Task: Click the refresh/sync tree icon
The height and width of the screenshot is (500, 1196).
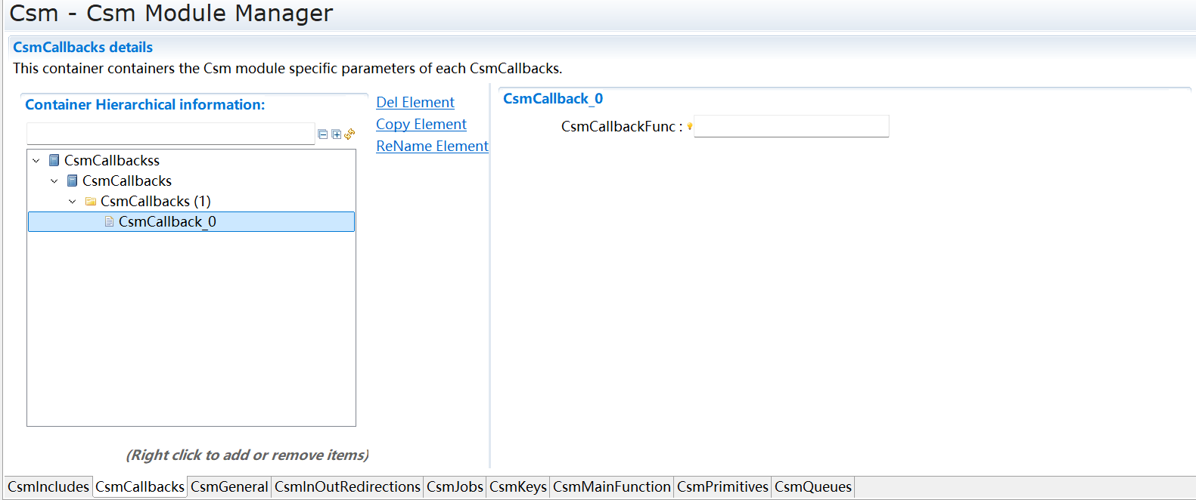Action: pos(349,134)
